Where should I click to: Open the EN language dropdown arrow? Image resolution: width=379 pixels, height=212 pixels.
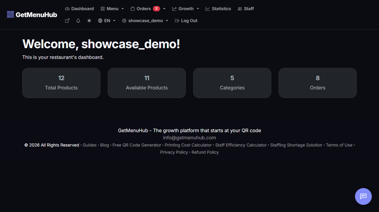tap(114, 21)
